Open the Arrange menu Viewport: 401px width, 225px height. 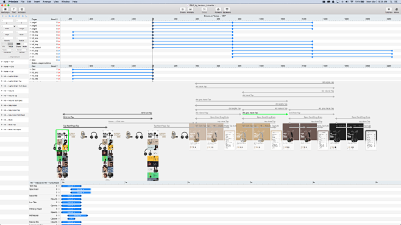click(46, 2)
